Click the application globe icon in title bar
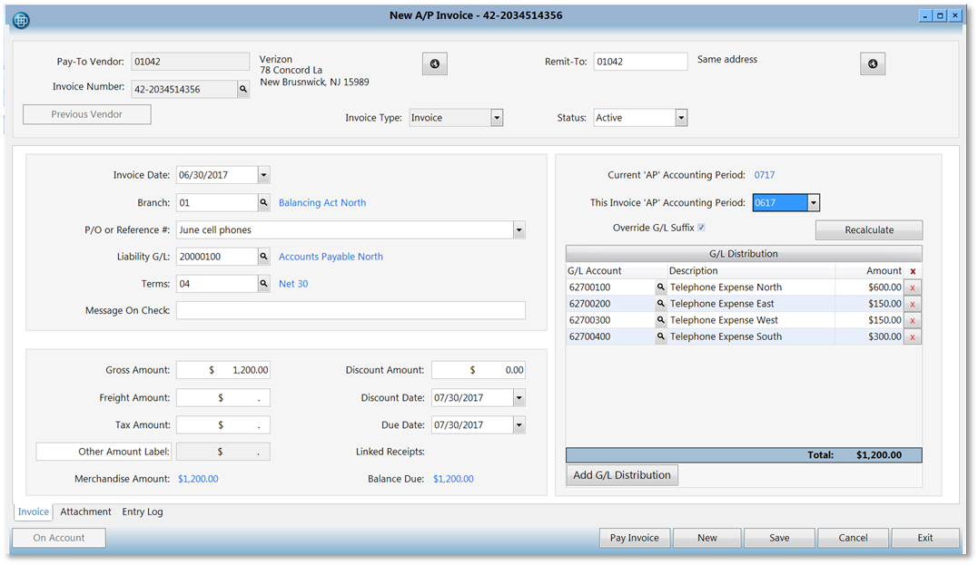The image size is (978, 565). pos(20,20)
